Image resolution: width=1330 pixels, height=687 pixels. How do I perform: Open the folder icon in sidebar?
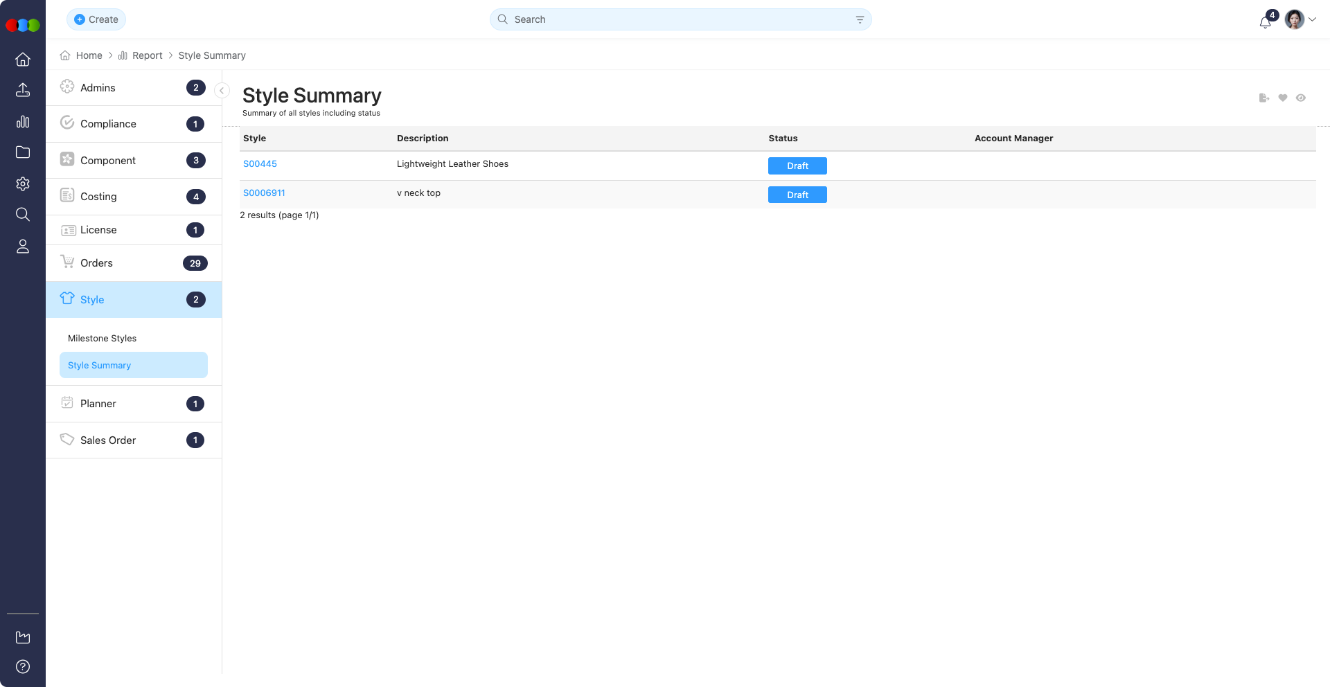point(23,152)
